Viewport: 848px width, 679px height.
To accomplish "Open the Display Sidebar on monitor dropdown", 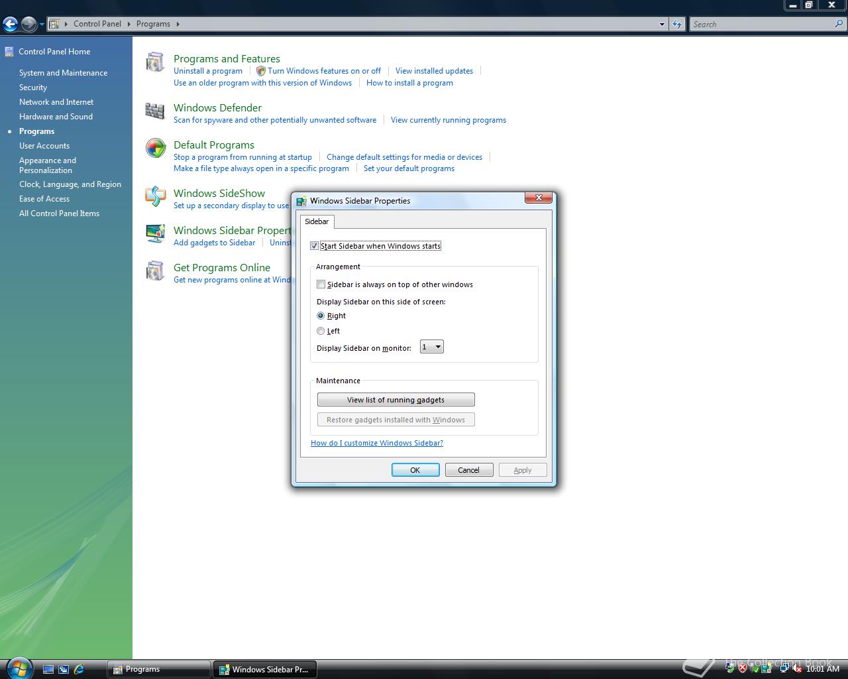I will click(431, 347).
